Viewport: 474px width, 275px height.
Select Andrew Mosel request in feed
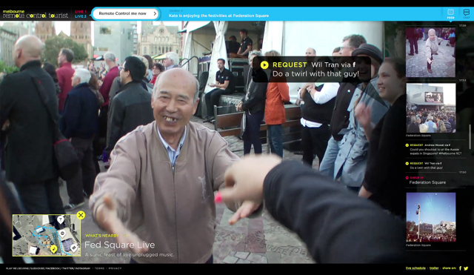[434, 150]
